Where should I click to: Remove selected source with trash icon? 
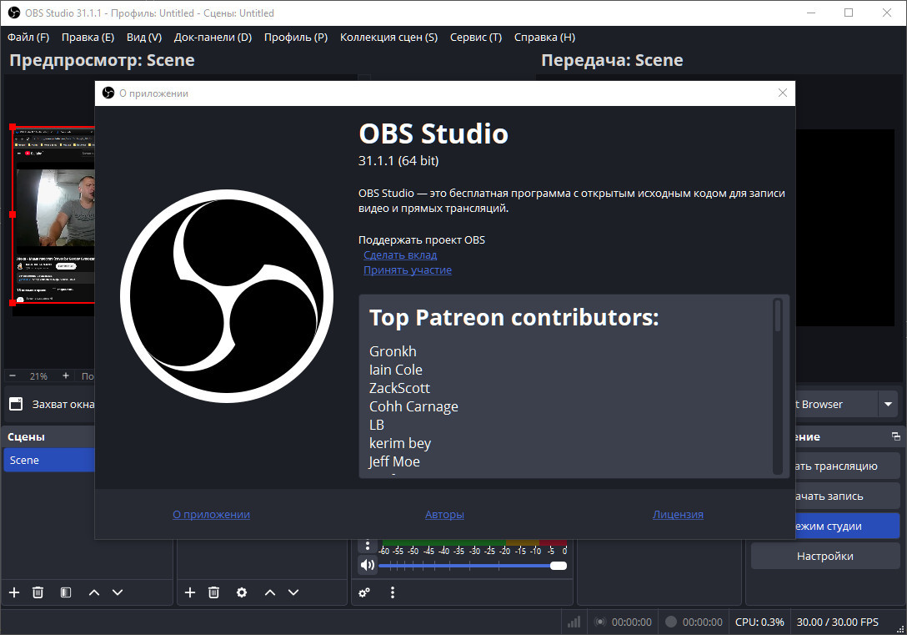213,592
